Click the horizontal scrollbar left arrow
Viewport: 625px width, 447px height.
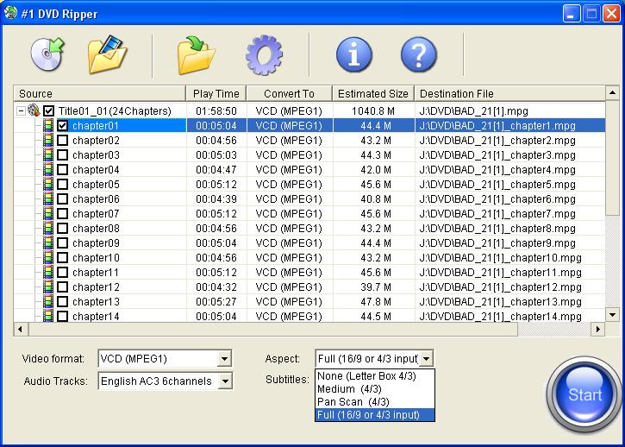coord(21,330)
